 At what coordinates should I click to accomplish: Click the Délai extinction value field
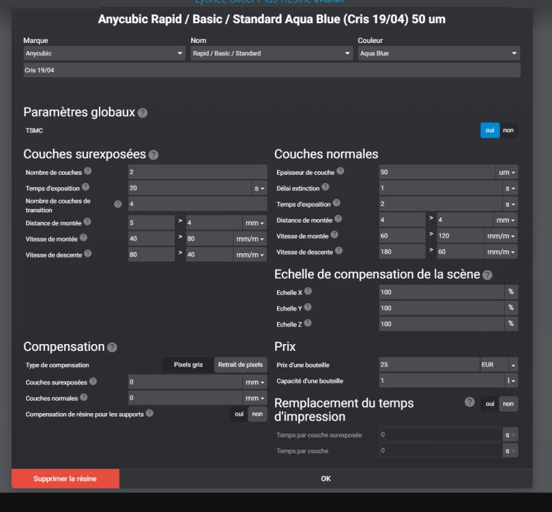[x=440, y=188]
